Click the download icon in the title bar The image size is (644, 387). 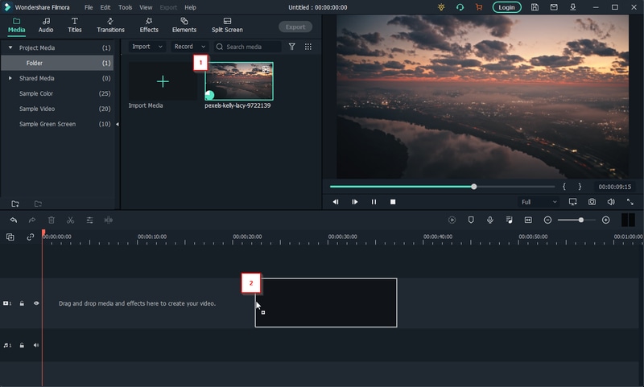click(x=573, y=7)
